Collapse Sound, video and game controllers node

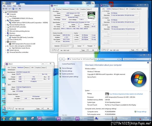point(6,46)
